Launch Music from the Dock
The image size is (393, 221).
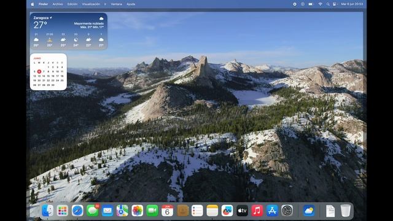click(257, 211)
